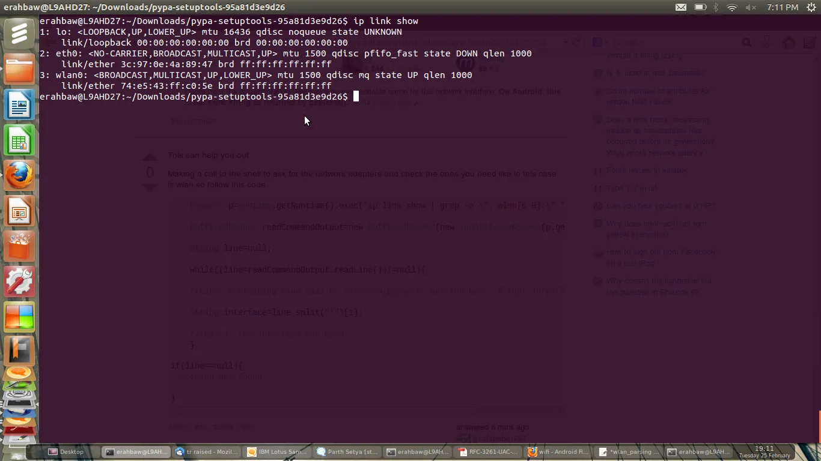
Task: Click the taskbar clock showing 19:11
Action: pyautogui.click(x=765, y=448)
